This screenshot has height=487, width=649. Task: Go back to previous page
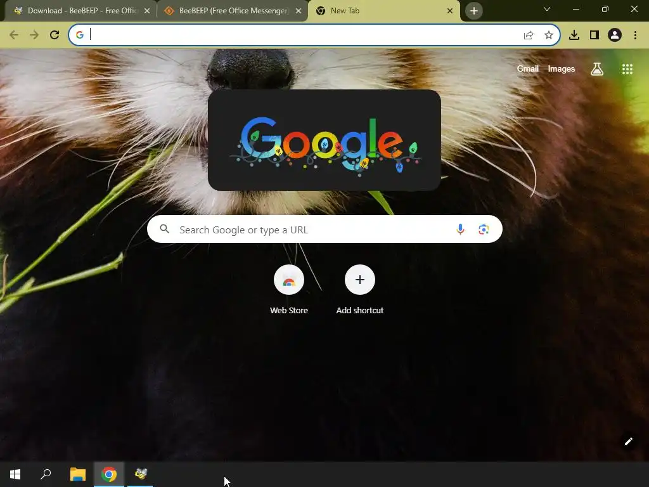14,36
